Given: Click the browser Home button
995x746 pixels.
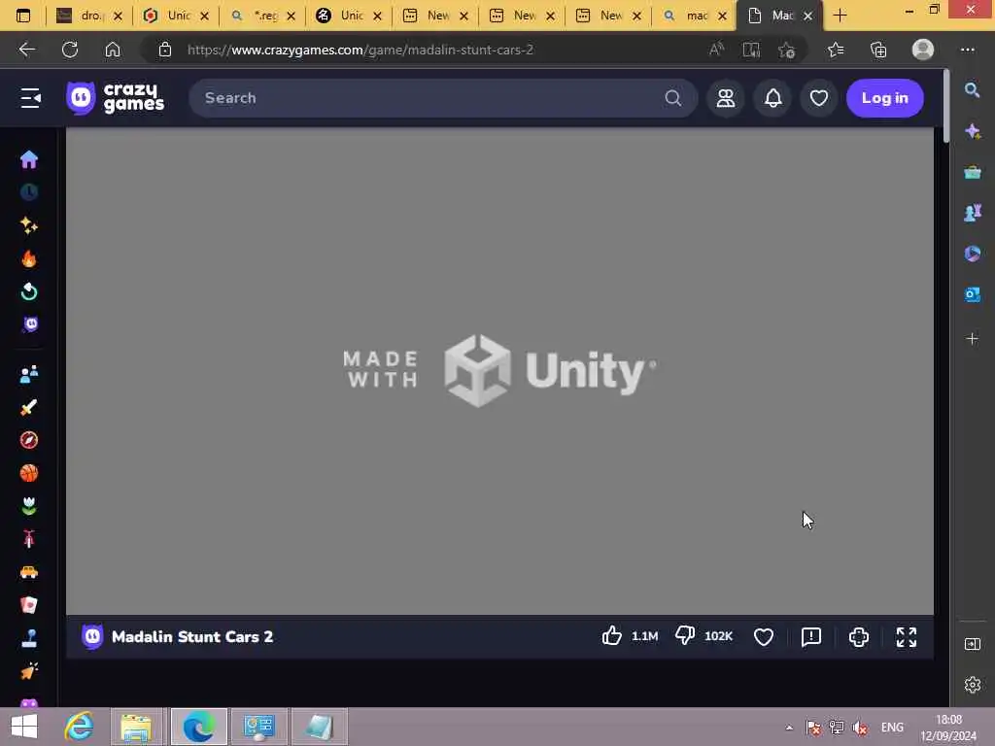Looking at the screenshot, I should (x=113, y=50).
